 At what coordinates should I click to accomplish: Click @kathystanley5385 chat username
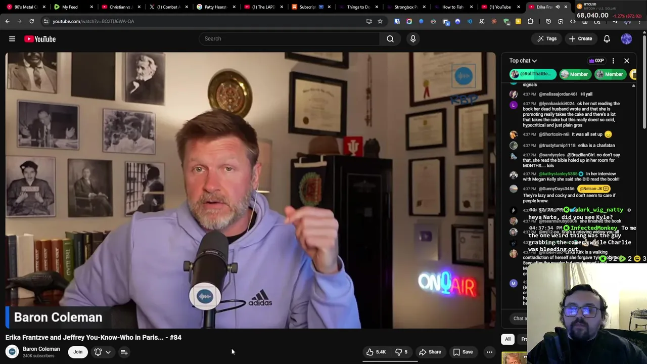click(x=558, y=174)
